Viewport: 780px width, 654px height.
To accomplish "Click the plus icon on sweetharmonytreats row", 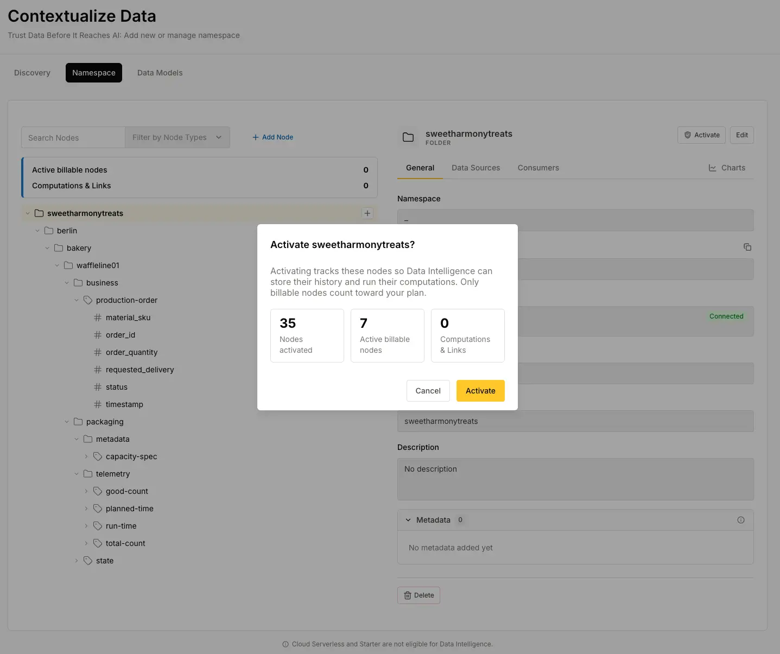I will pyautogui.click(x=367, y=213).
